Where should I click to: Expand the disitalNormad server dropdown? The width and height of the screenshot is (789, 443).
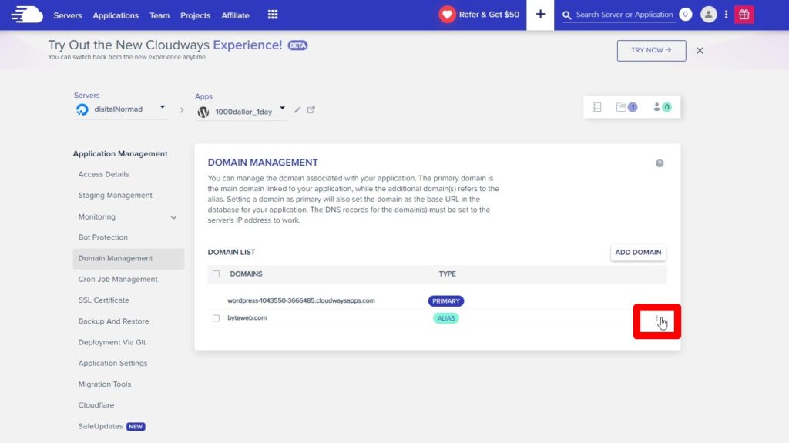coord(162,107)
